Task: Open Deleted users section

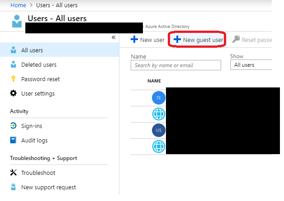Action: pyautogui.click(x=38, y=64)
